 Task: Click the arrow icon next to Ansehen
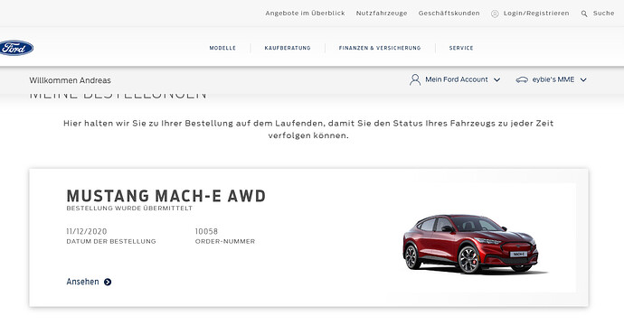[108, 282]
